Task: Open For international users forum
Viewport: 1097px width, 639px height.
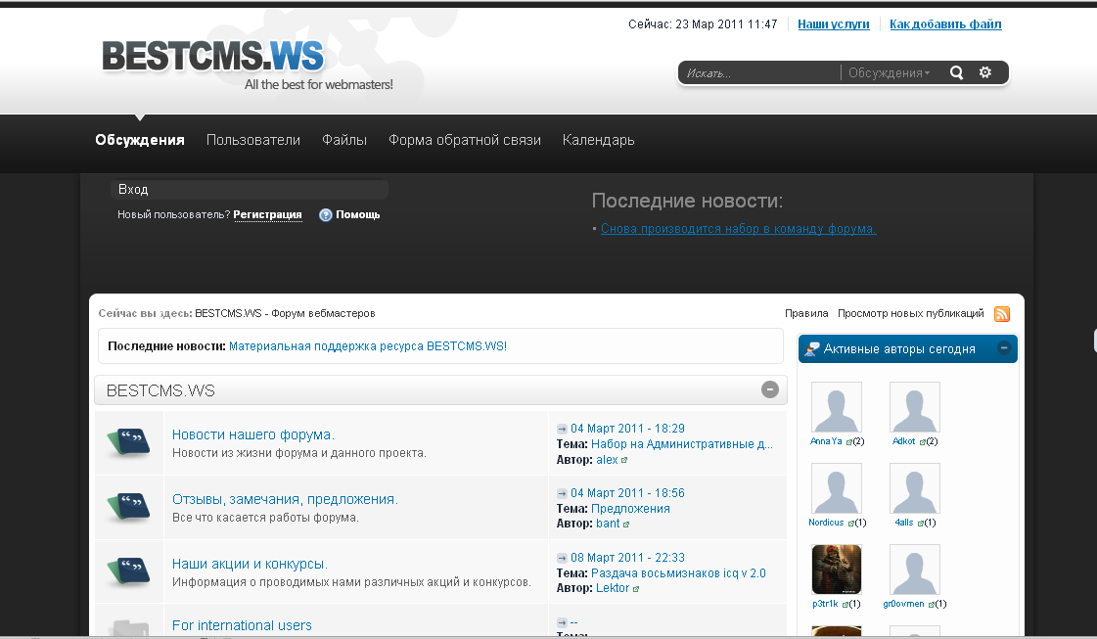Action: click(242, 625)
